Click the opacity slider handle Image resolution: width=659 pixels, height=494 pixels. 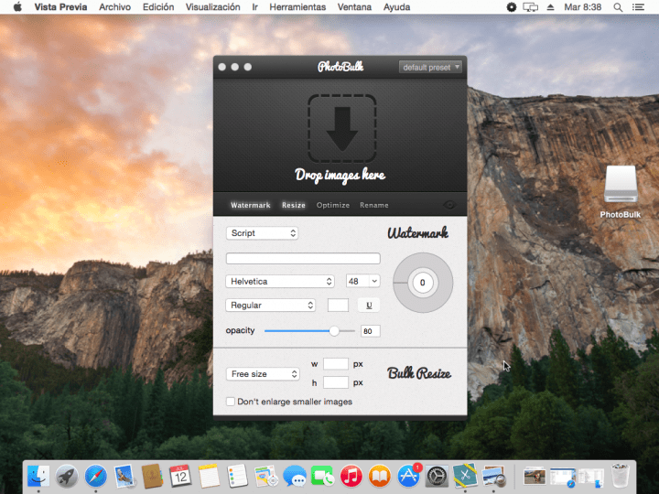tap(334, 331)
